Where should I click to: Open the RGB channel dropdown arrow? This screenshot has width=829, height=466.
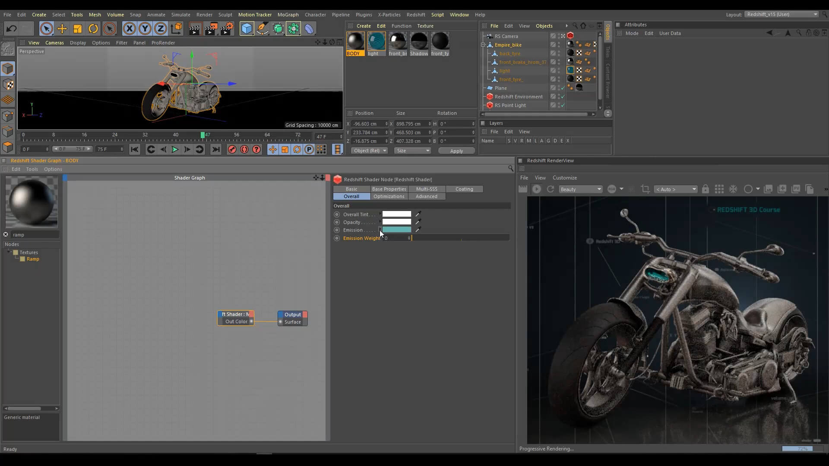621,189
